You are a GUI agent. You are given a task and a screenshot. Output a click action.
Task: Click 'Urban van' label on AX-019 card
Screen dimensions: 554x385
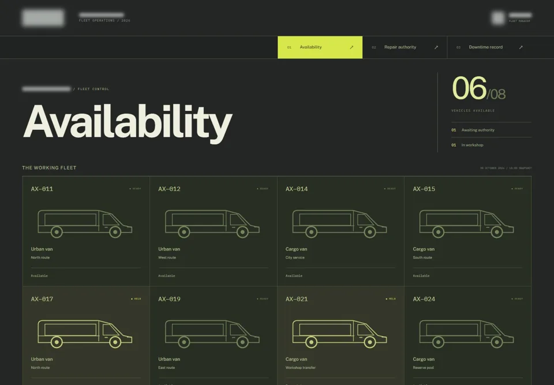coord(169,359)
